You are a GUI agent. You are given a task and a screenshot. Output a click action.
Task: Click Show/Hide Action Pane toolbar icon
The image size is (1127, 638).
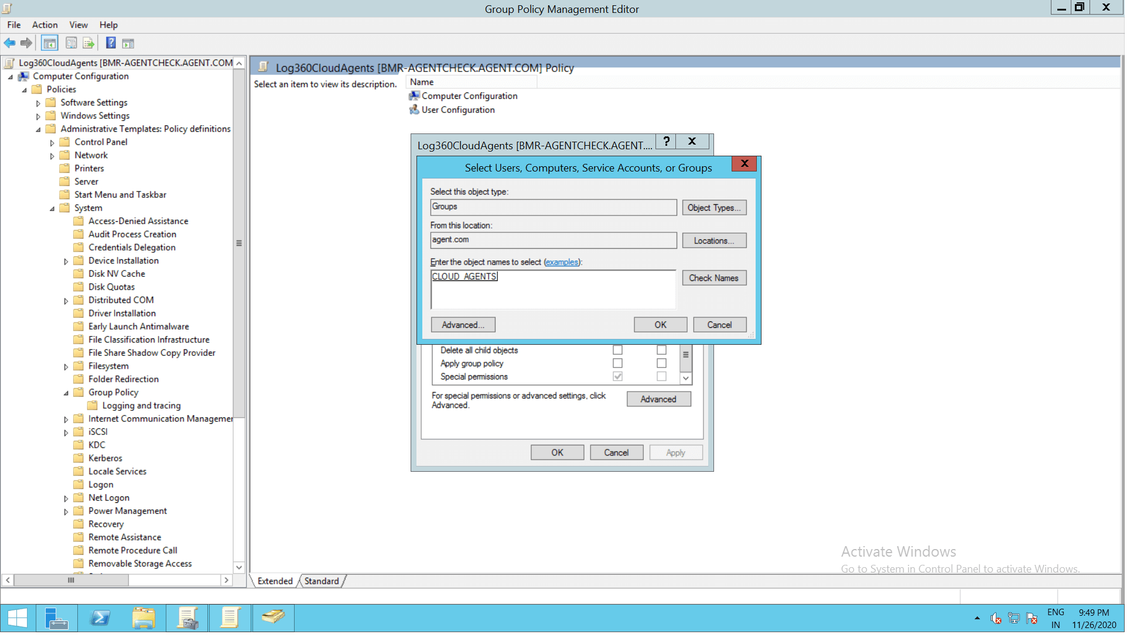(128, 43)
